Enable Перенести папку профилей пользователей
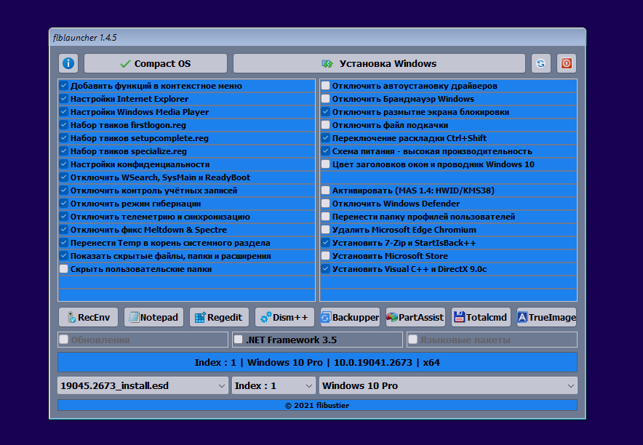Image resolution: width=643 pixels, height=445 pixels. pos(326,217)
